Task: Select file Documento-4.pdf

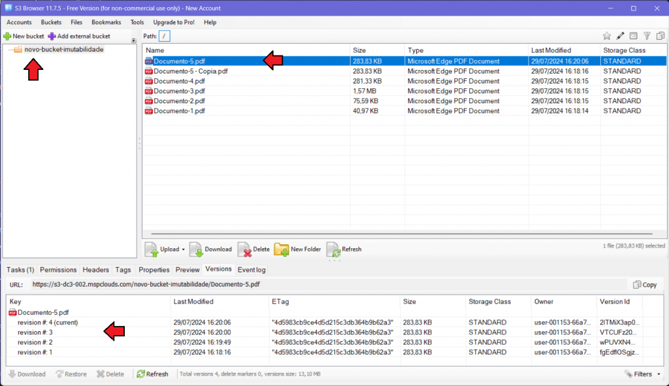Action: (x=404, y=81)
